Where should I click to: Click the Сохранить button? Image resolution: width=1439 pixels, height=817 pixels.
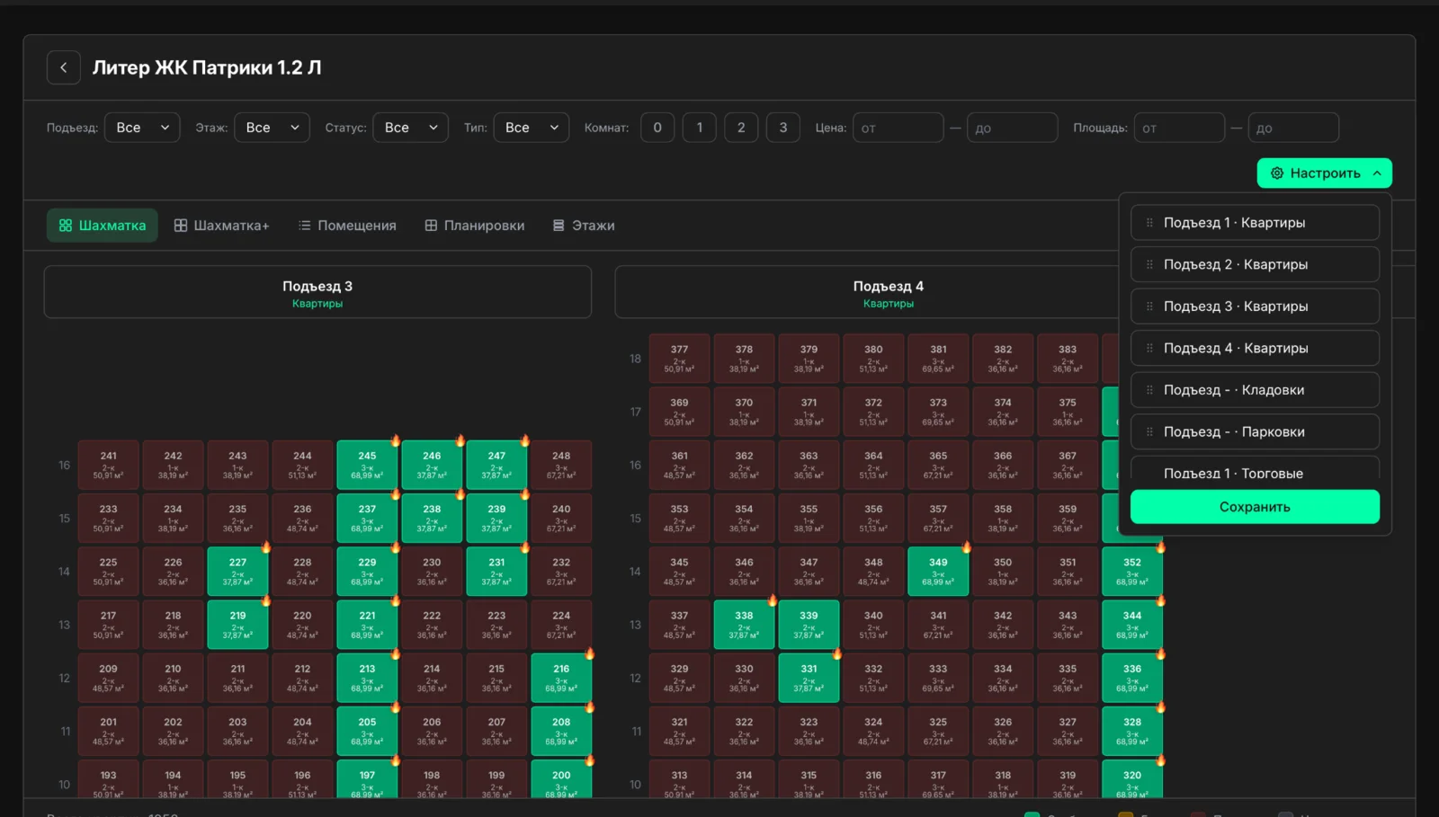tap(1255, 507)
